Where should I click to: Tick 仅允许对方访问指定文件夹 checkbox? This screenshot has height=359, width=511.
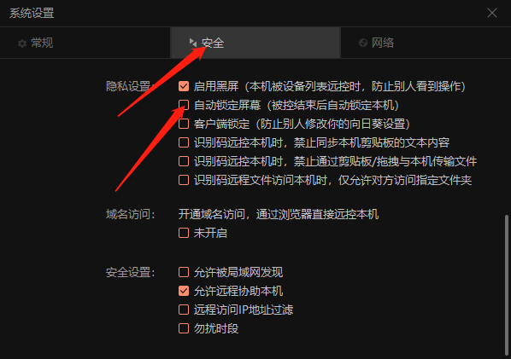184,180
